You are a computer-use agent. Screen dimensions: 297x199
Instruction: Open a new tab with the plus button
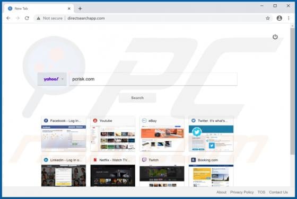point(80,8)
